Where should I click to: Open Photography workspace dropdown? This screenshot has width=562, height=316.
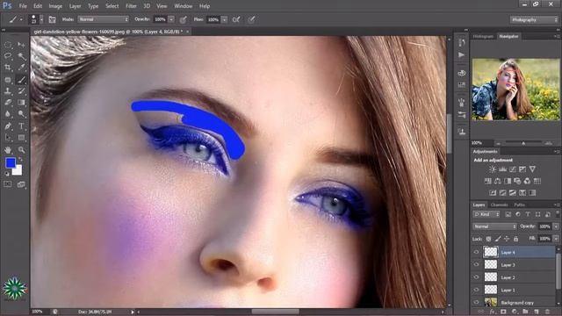534,19
